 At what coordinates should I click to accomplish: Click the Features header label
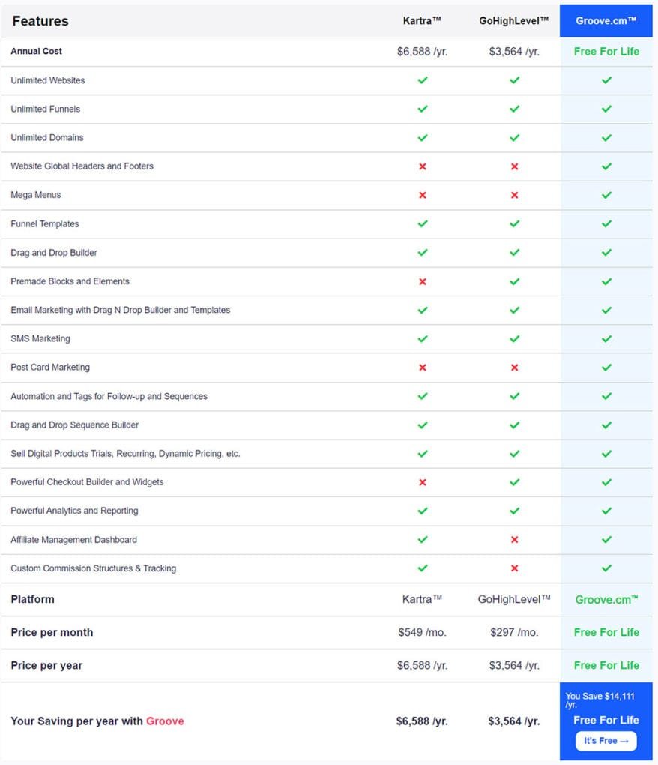(40, 21)
